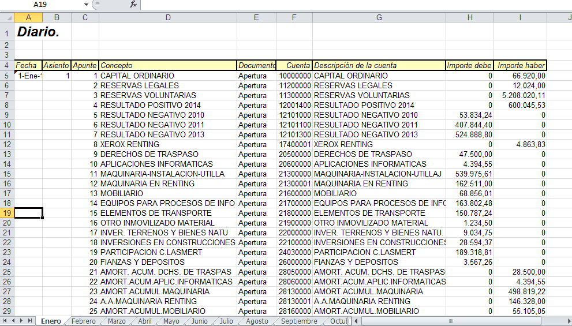The image size is (572, 326).
Task: Click account number 28130001 cell
Action: pyautogui.click(x=294, y=301)
